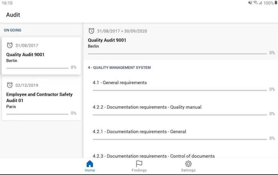Tap the Wi-Fi signal status icon
The image size is (278, 175).
click(x=255, y=3)
